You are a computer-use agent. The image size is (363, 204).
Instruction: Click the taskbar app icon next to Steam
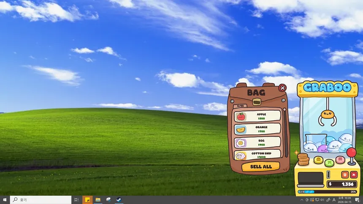coord(108,200)
